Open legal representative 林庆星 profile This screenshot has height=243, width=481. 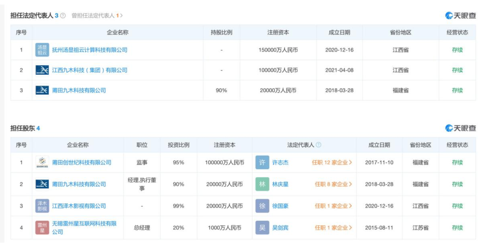coord(280,184)
